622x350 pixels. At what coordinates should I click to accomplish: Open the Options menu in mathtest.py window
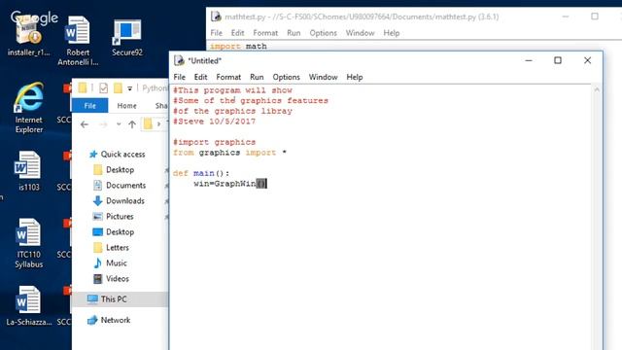323,33
